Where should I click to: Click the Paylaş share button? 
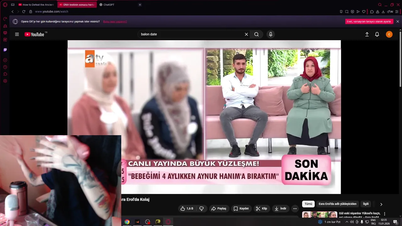(219, 208)
